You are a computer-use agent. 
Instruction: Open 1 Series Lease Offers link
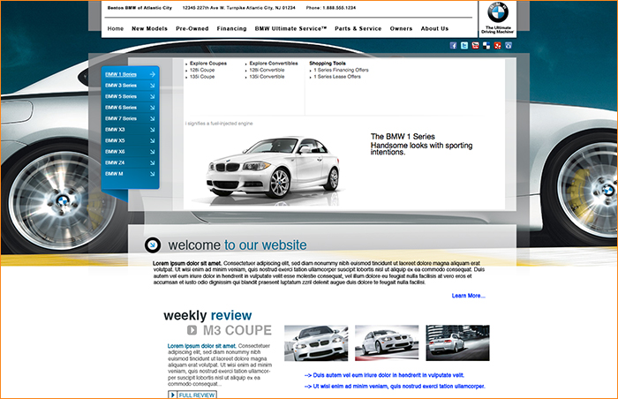point(337,77)
